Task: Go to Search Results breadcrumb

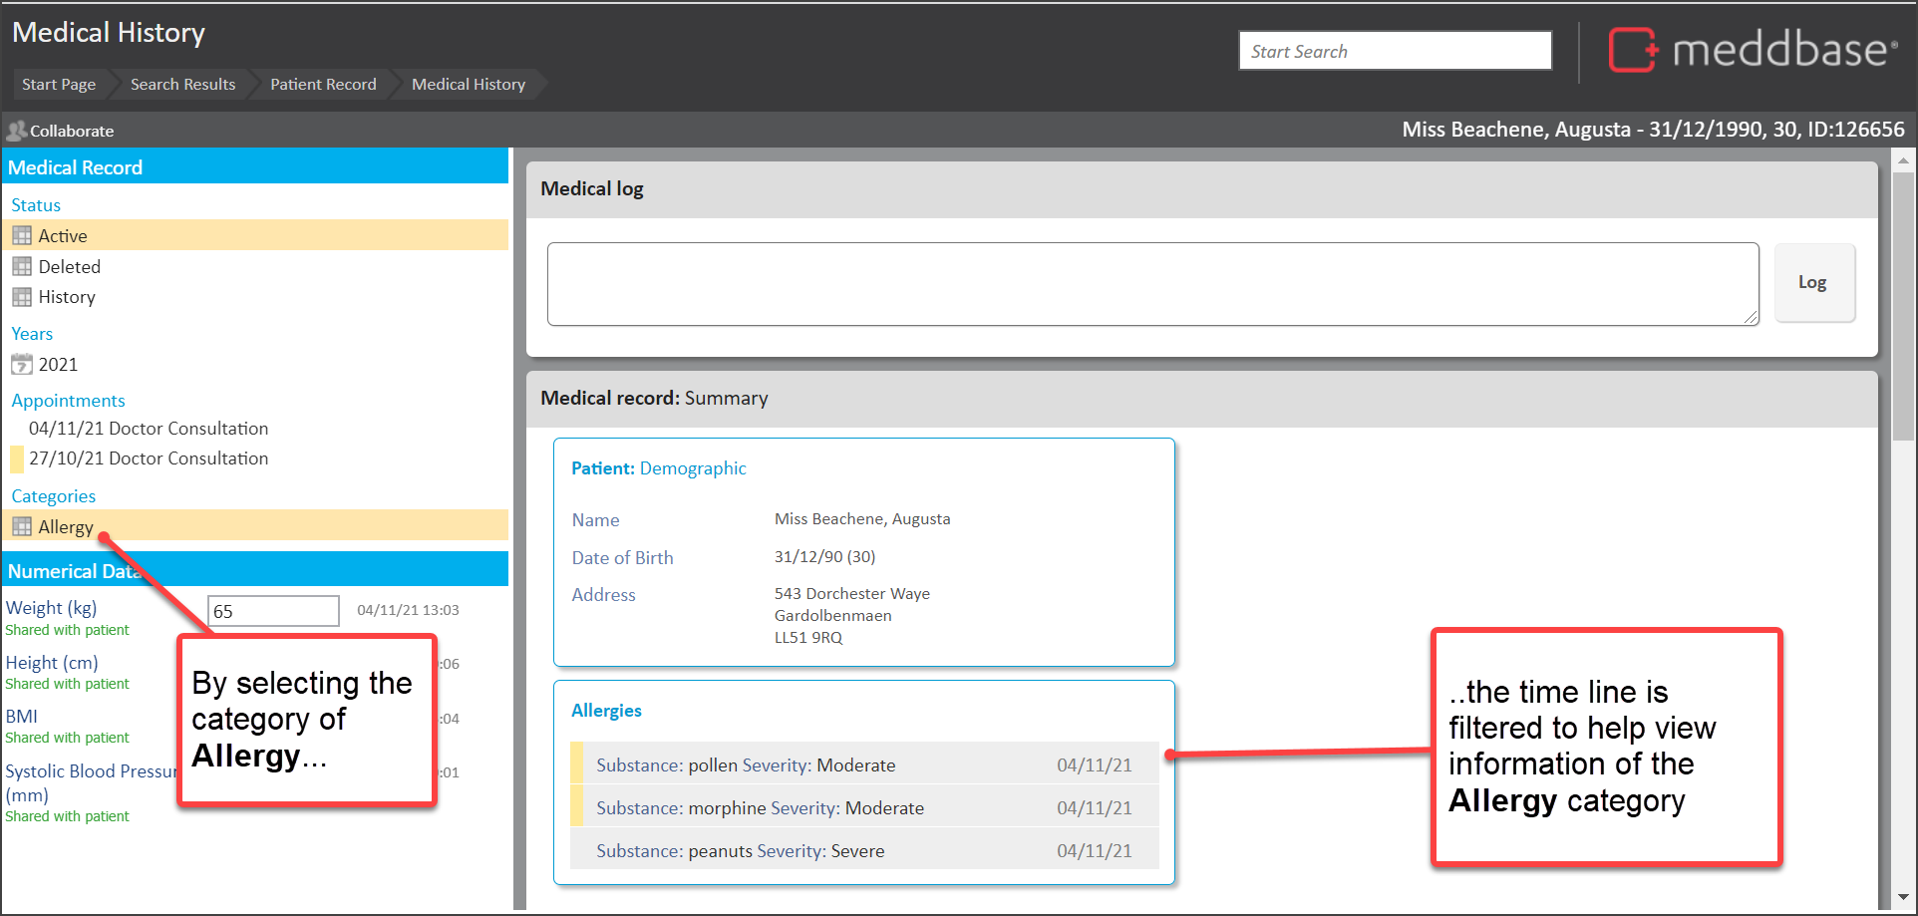Action: 182,85
